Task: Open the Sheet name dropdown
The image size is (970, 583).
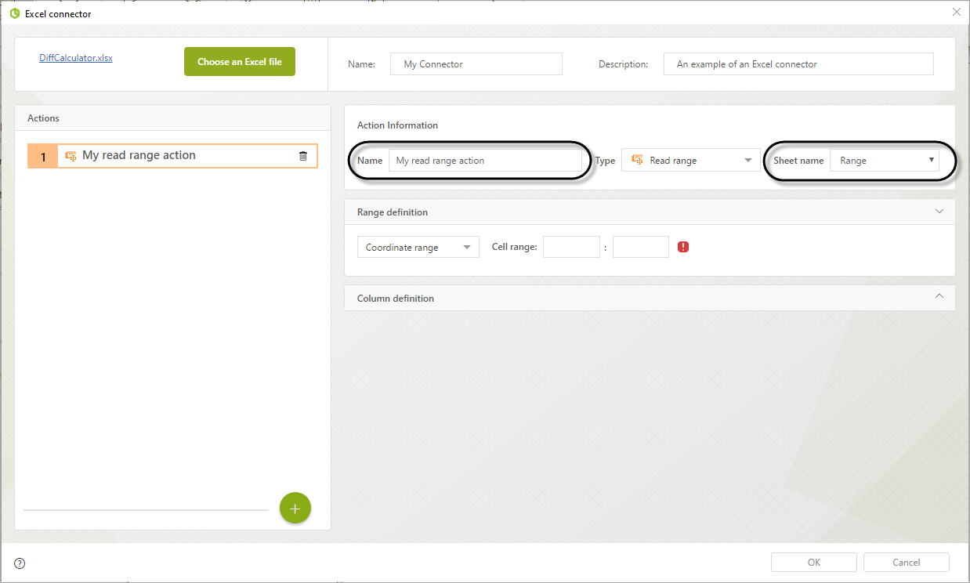Action: (x=884, y=161)
